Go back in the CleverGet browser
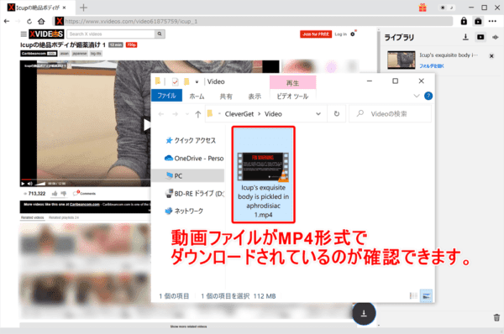 pos(7,21)
